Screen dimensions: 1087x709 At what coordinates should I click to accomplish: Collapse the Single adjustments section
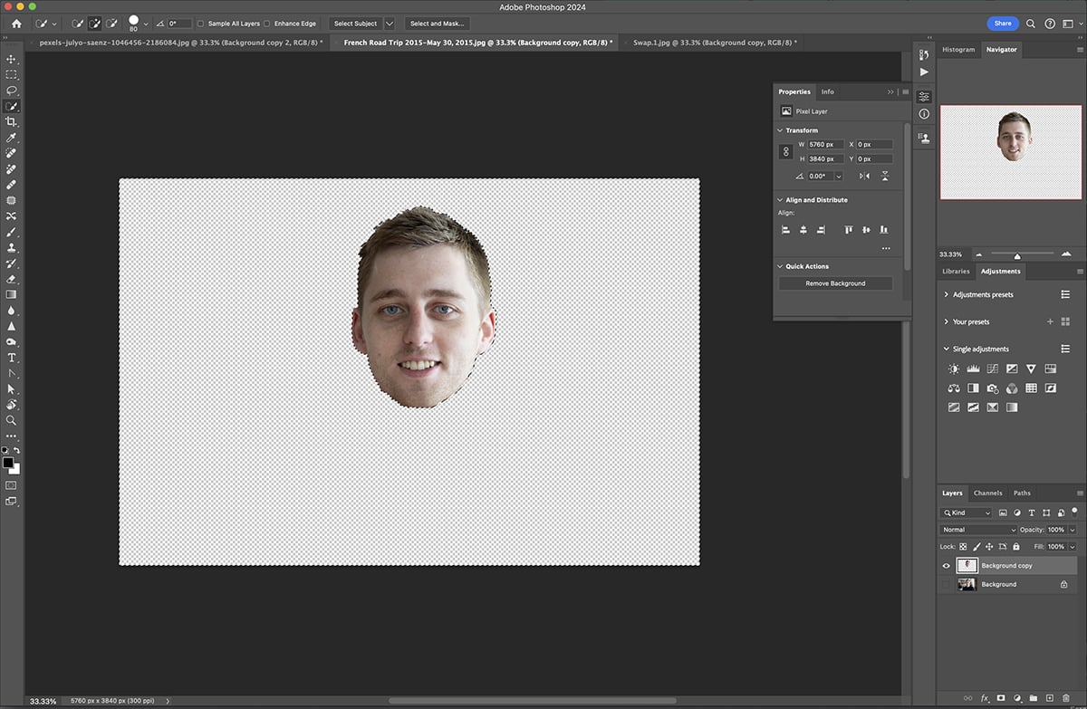click(x=946, y=349)
